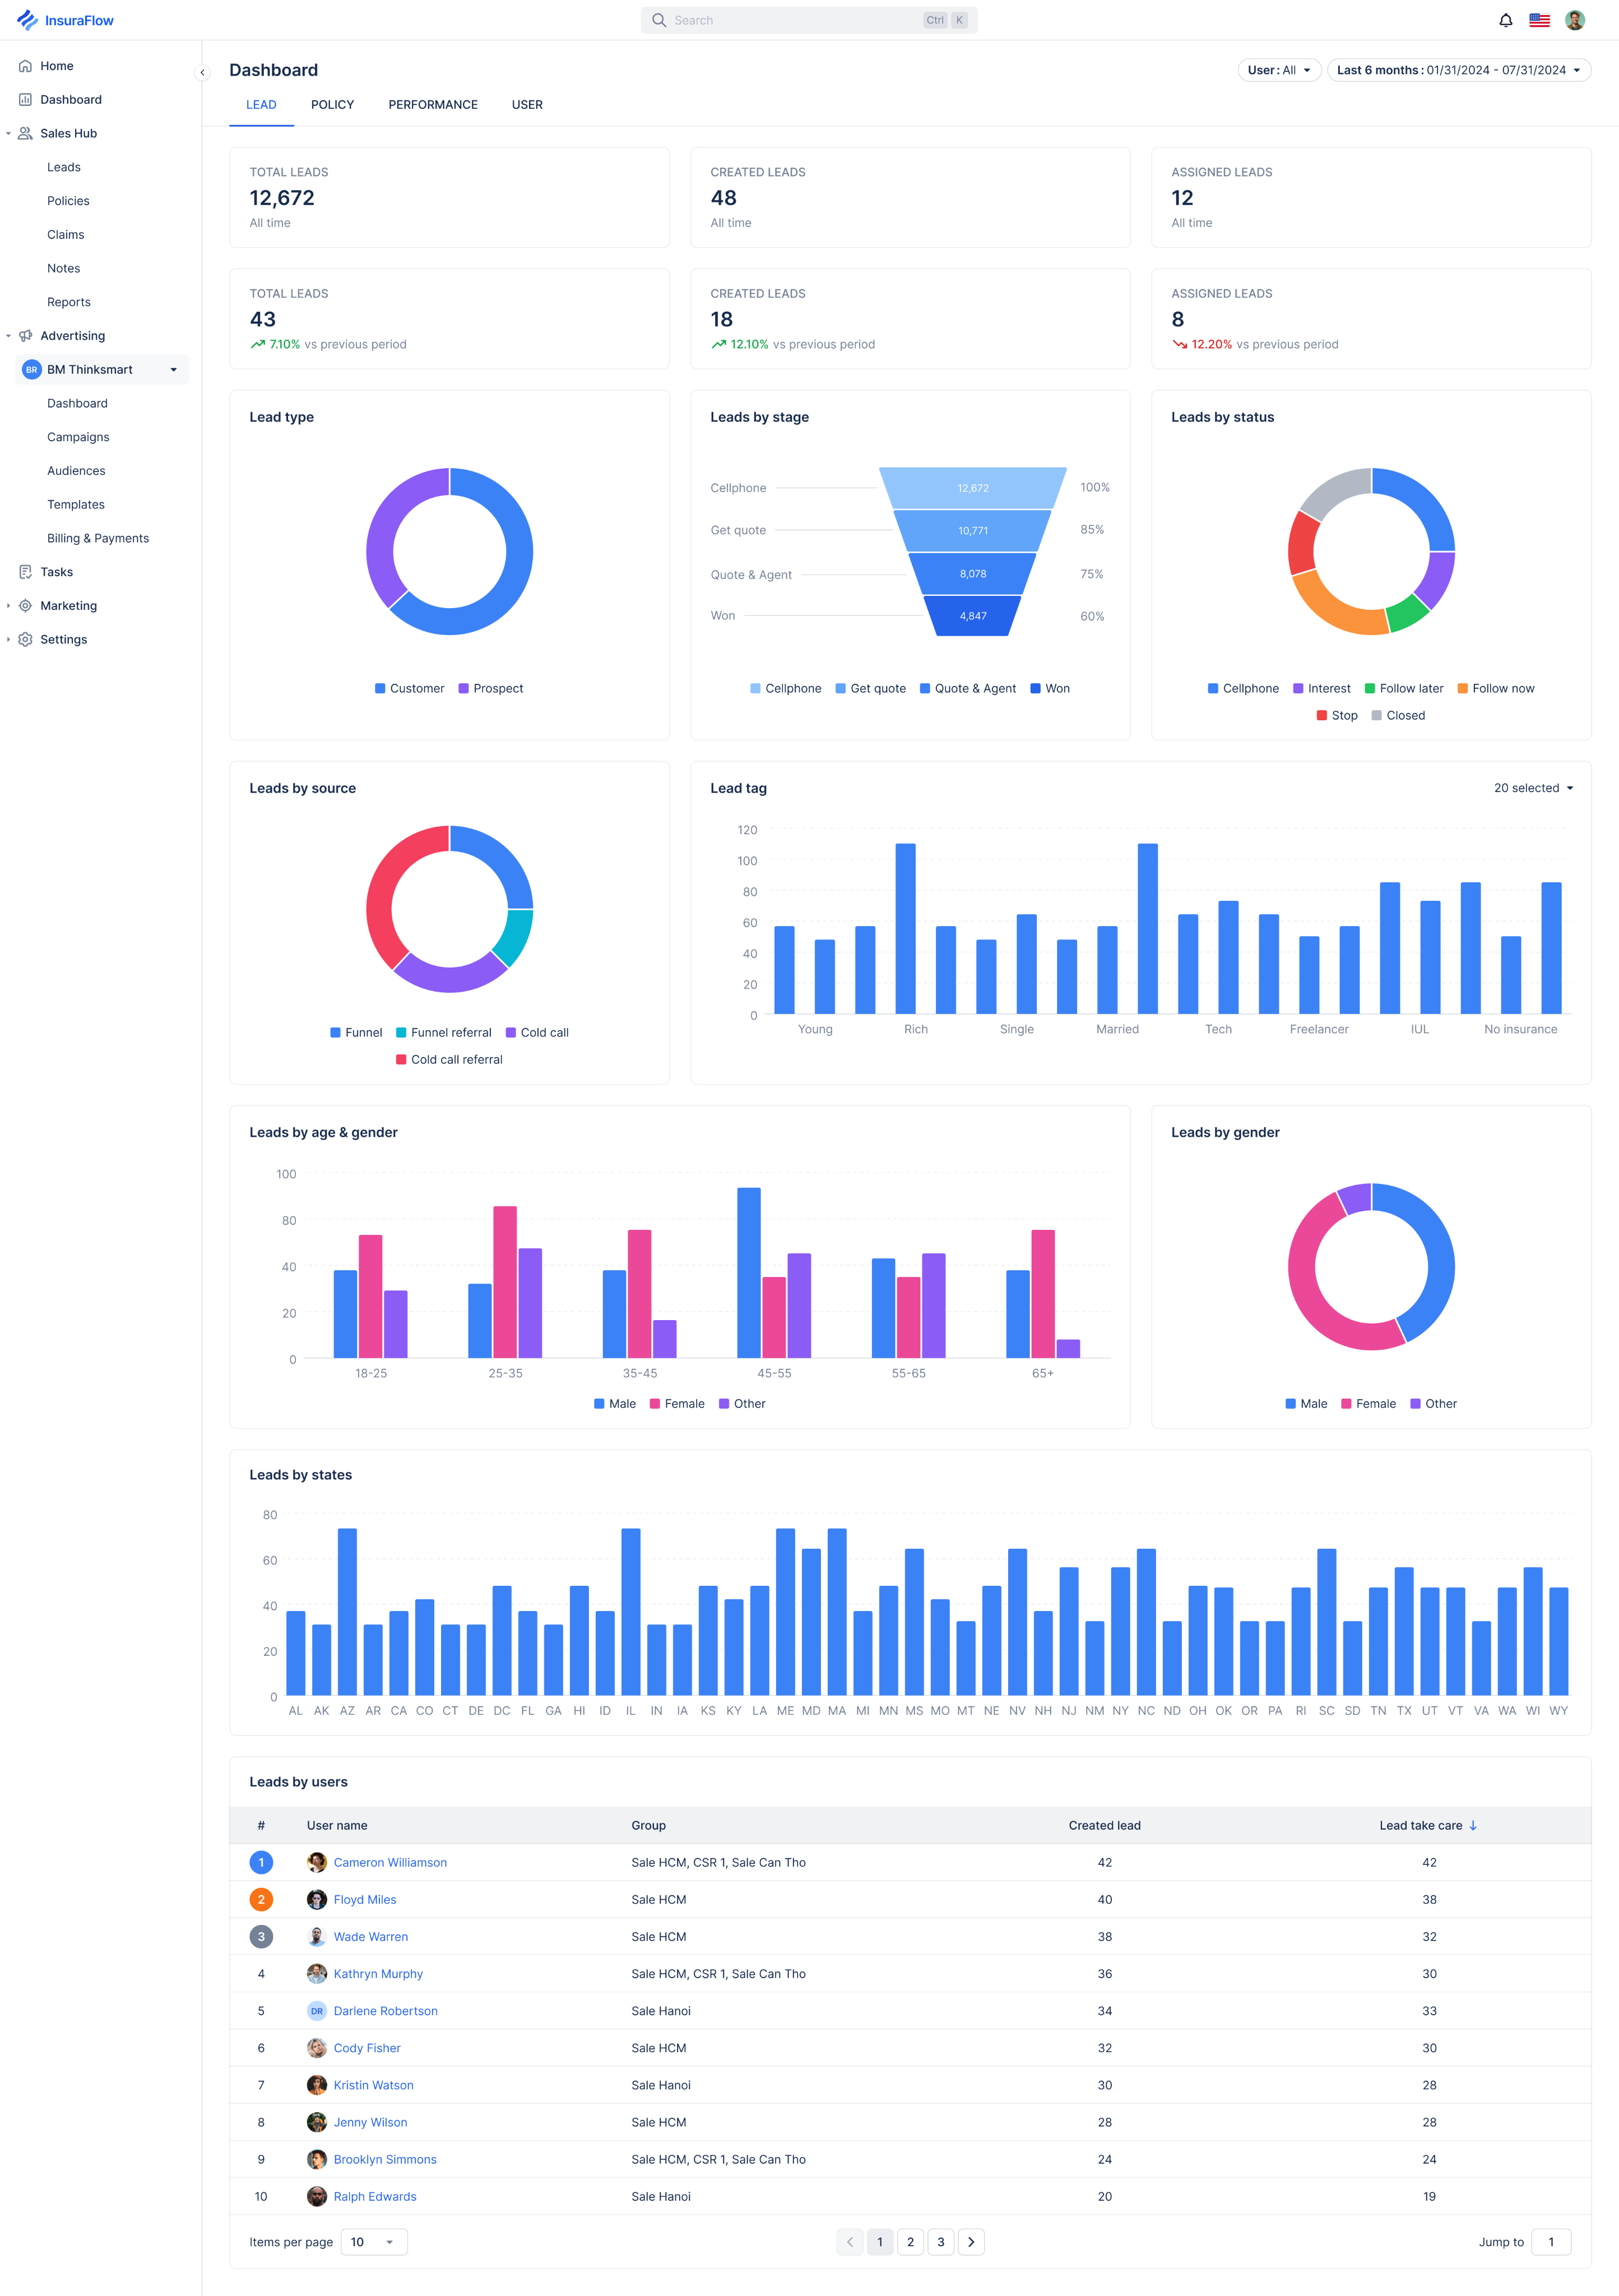Screen dimensions: 1619x2296
Task: Expand the Settings section arrow
Action: (8, 640)
